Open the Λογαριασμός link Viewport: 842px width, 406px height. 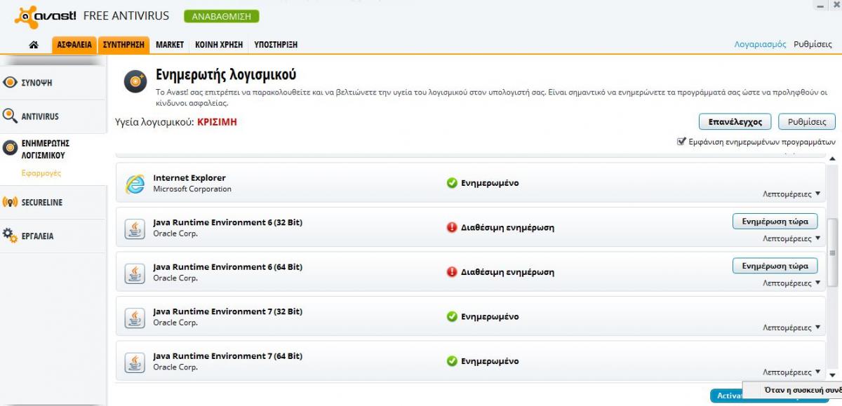[x=760, y=44]
